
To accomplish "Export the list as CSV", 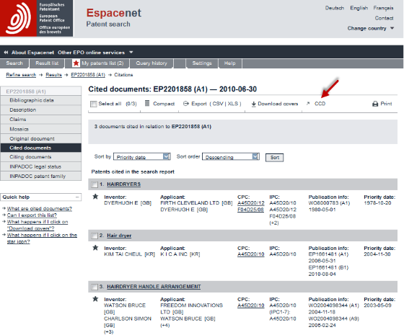I will (x=218, y=104).
